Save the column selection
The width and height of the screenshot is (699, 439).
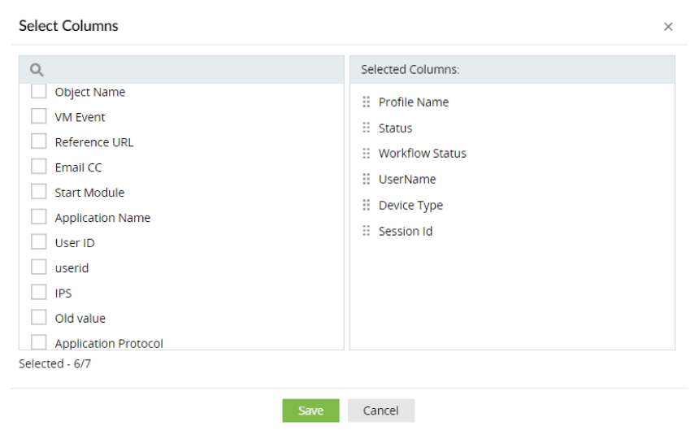(310, 411)
